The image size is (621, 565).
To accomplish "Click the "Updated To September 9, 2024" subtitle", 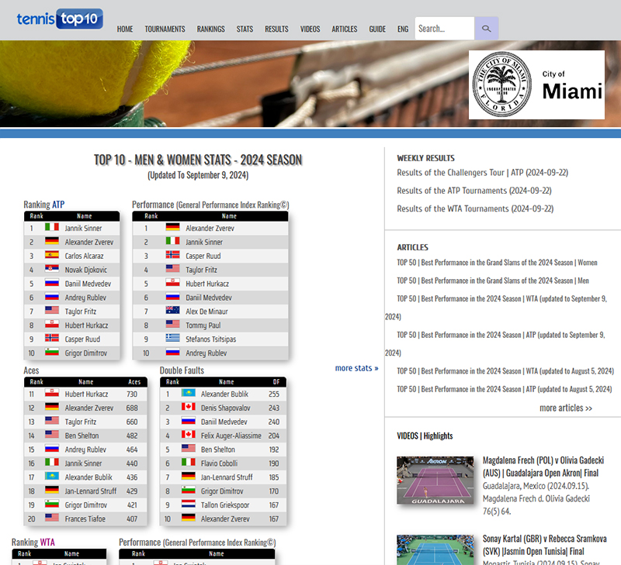I will point(198,175).
